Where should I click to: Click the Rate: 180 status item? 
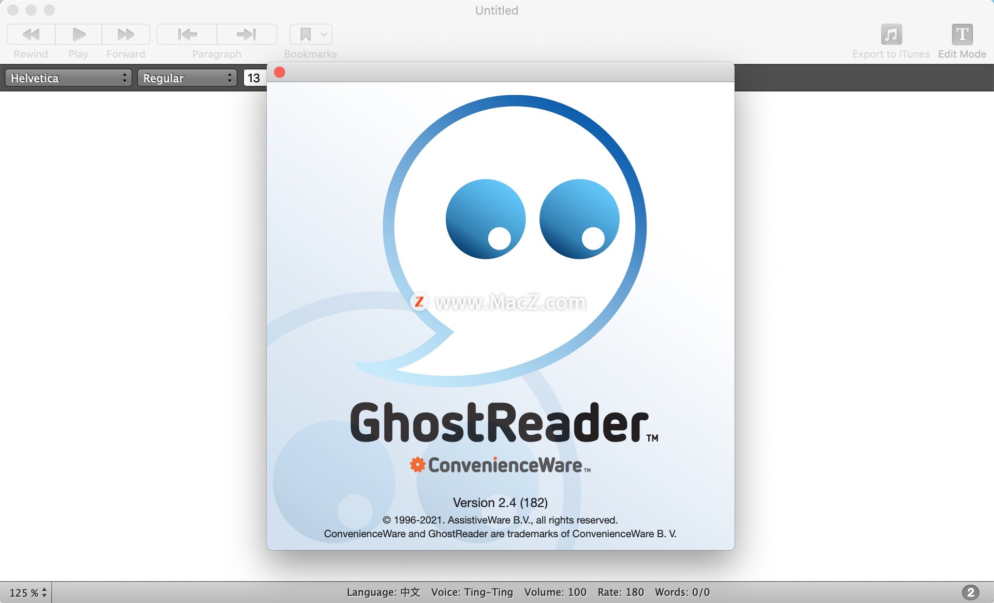pyautogui.click(x=620, y=592)
